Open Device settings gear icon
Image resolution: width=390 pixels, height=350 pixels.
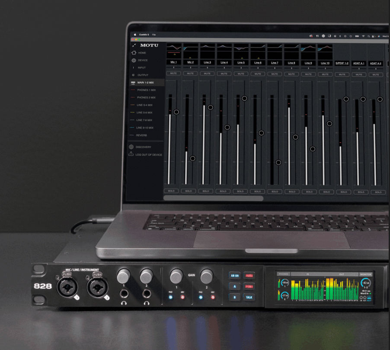(x=134, y=60)
